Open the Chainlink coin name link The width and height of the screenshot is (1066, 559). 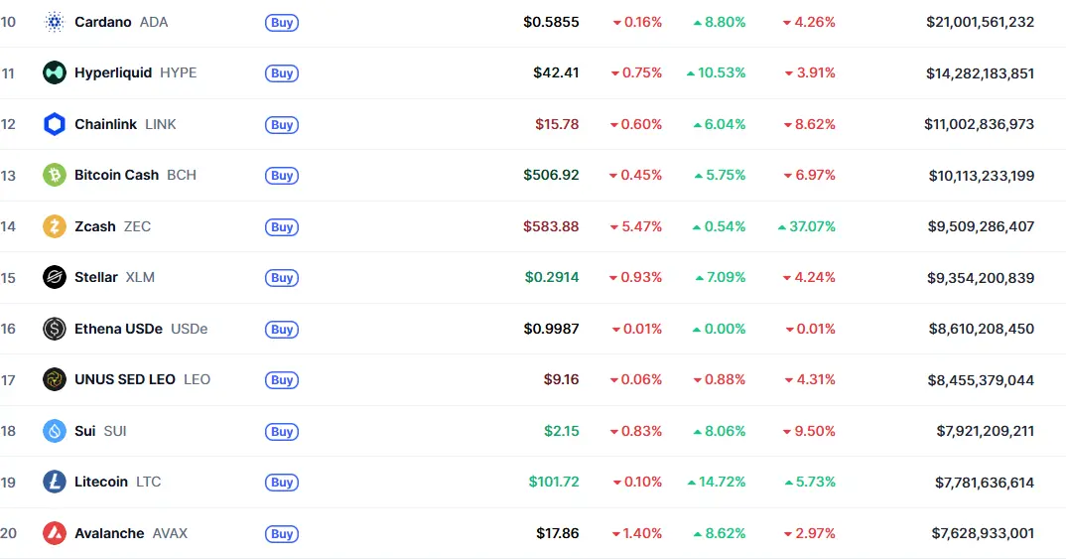106,124
